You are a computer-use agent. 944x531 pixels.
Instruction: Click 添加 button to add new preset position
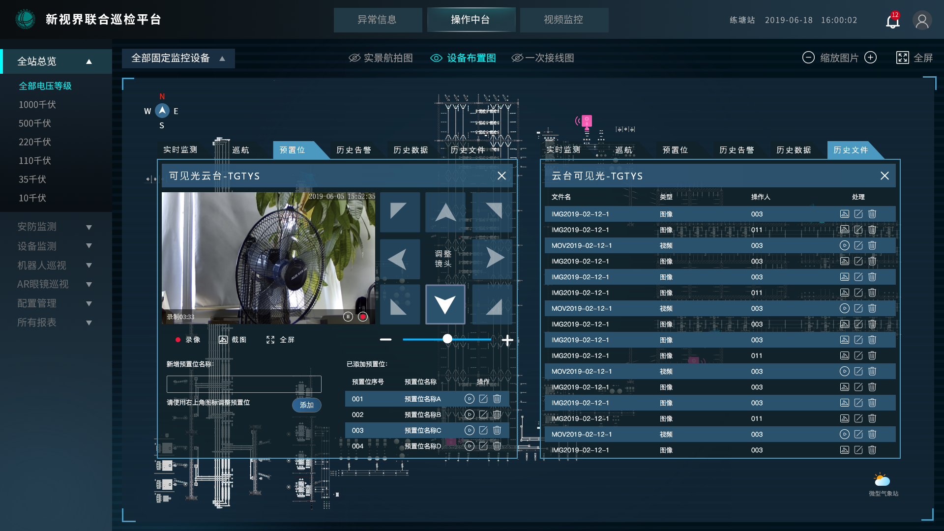pyautogui.click(x=307, y=405)
